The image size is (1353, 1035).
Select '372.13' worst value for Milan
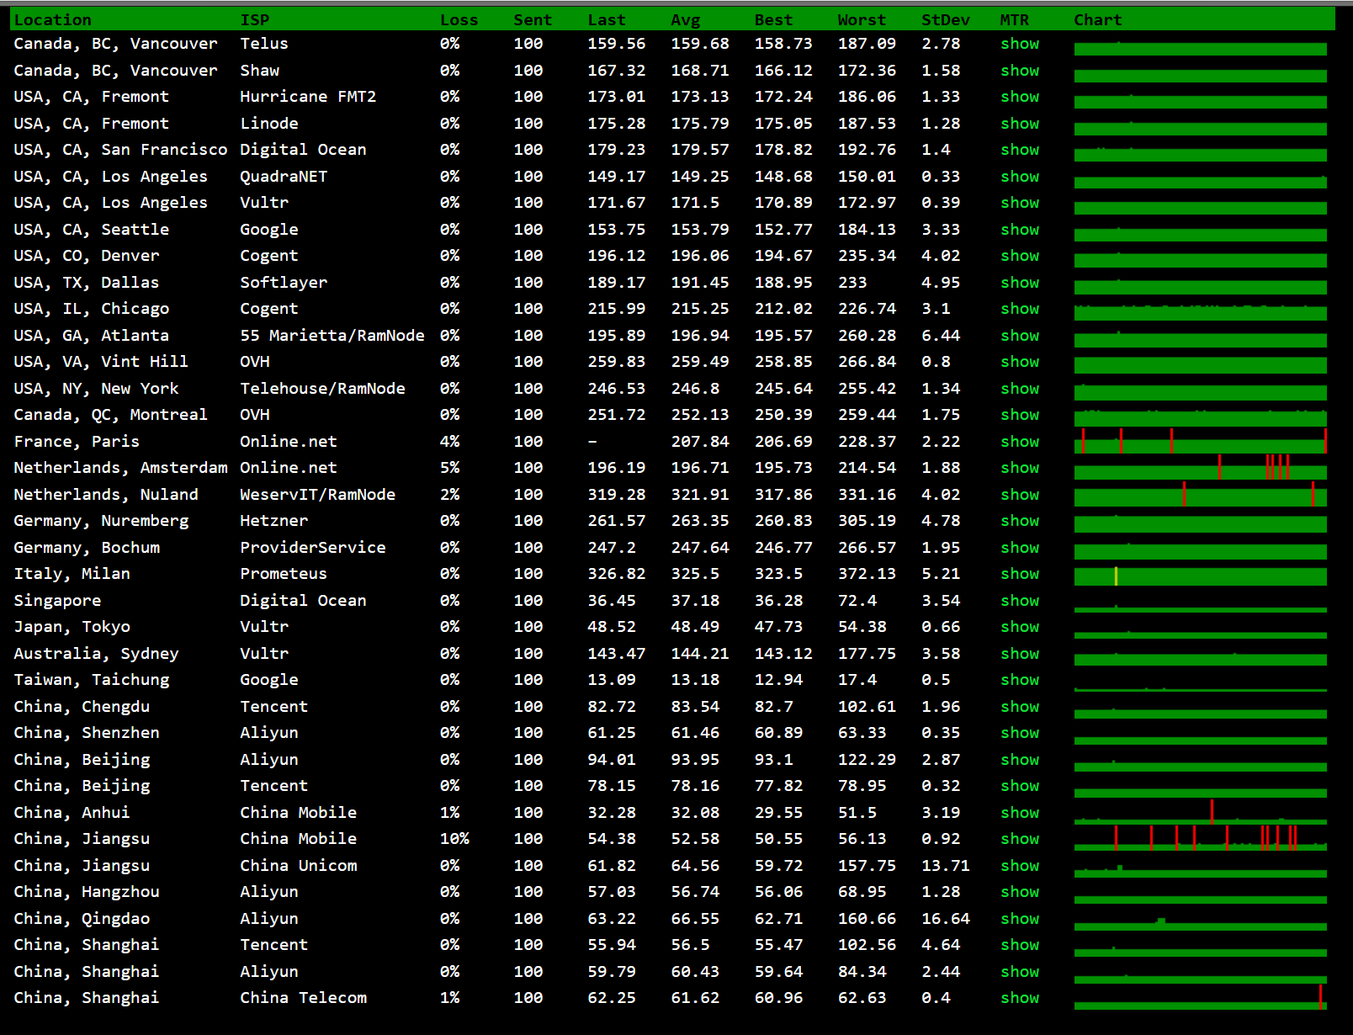click(867, 574)
